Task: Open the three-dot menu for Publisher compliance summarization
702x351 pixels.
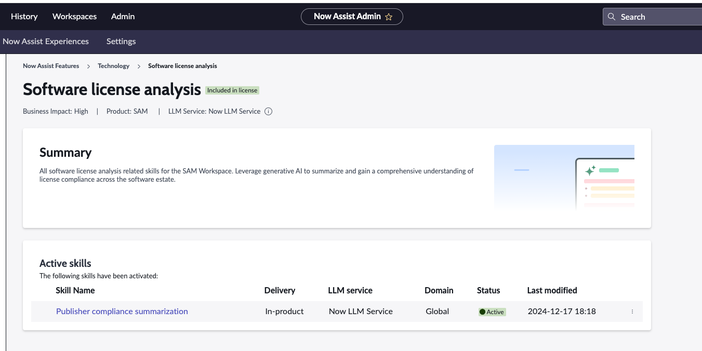Action: point(632,312)
